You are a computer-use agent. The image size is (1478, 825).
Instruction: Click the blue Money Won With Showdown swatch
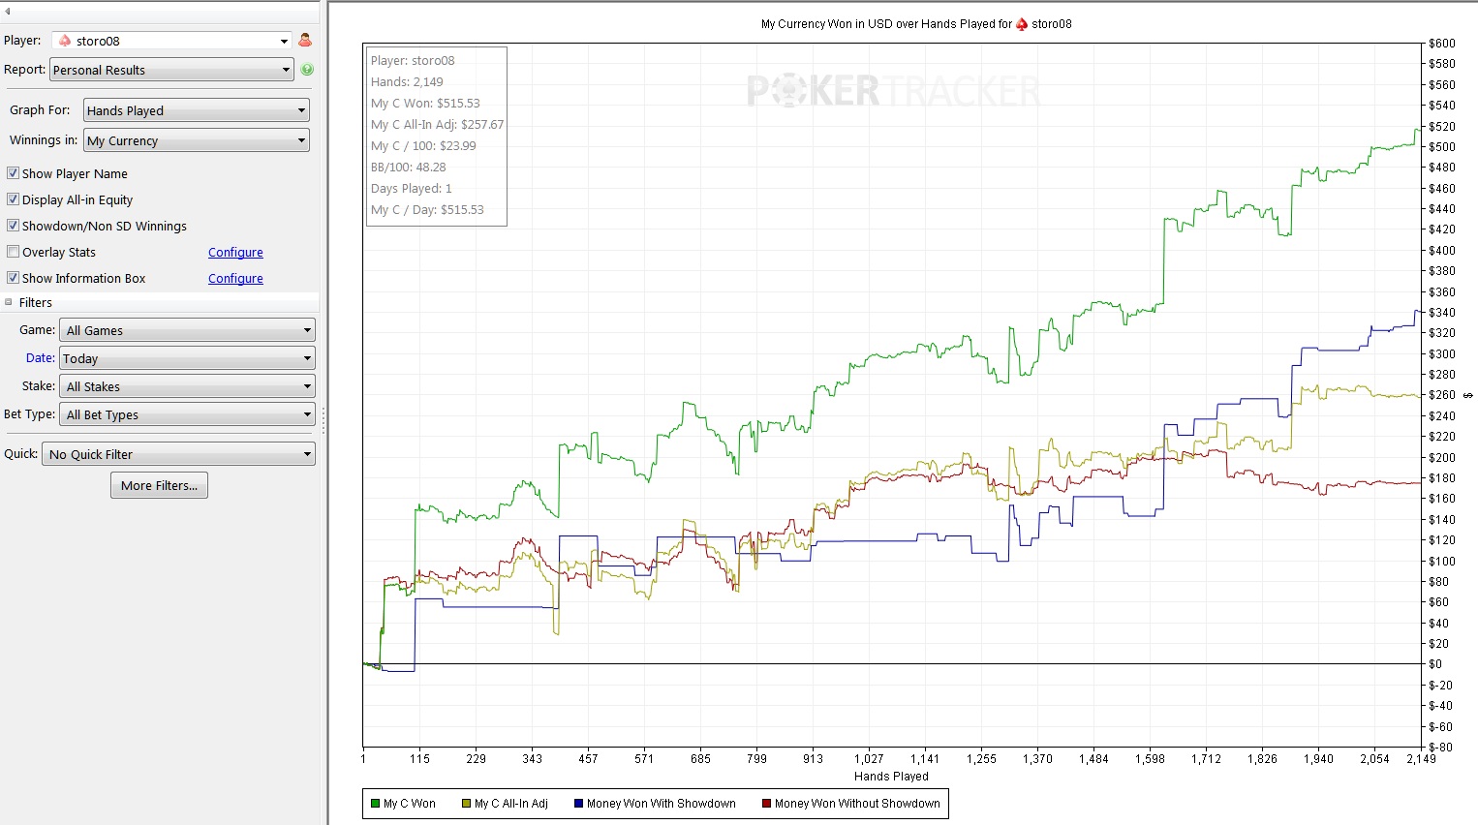pyautogui.click(x=578, y=804)
